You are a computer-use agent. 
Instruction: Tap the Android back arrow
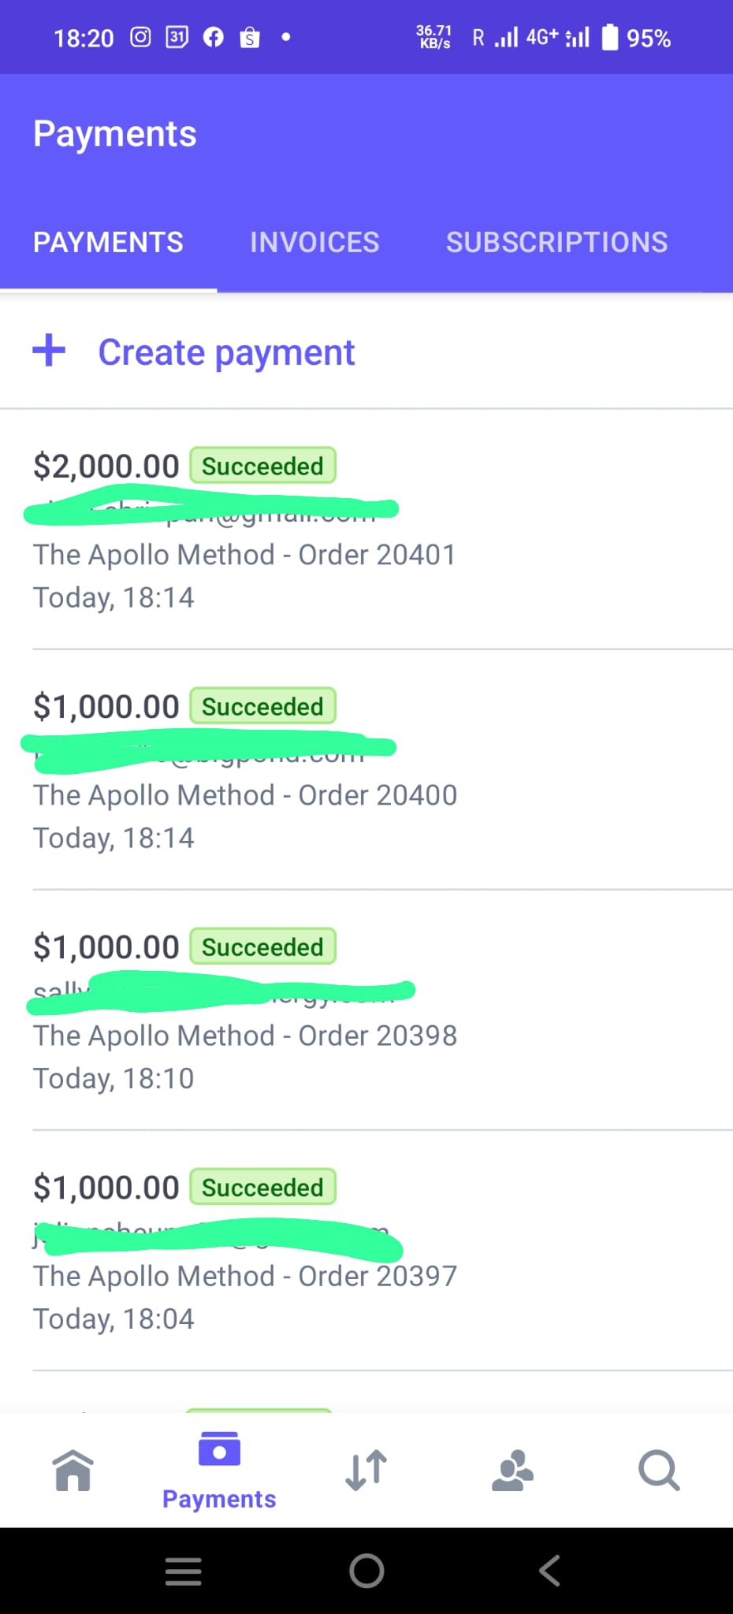coord(549,1571)
